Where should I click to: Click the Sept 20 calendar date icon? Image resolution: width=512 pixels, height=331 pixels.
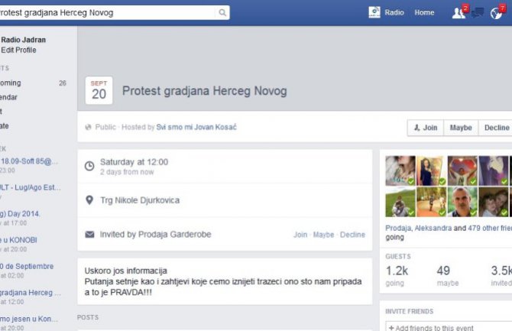pos(99,90)
